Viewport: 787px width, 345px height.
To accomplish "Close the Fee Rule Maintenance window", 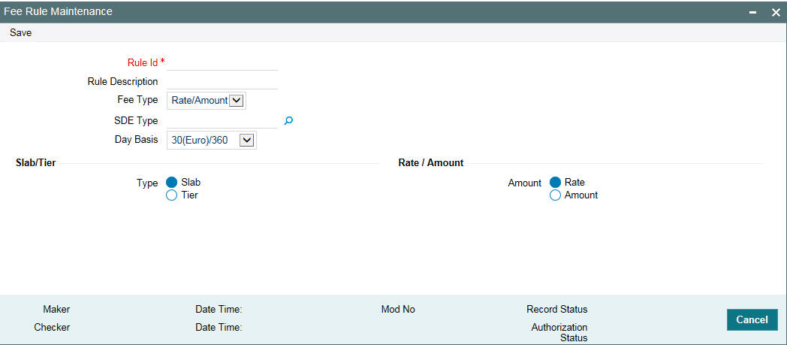I will (776, 13).
